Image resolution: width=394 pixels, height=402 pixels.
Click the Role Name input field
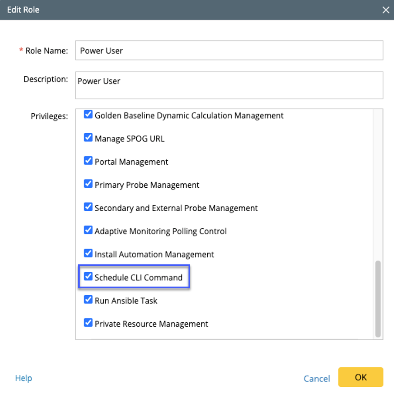(x=229, y=50)
